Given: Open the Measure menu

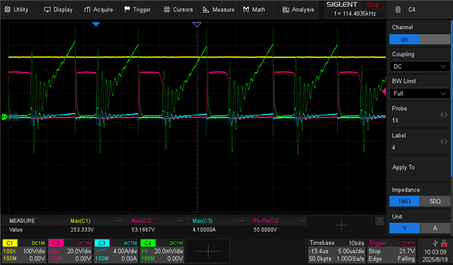Looking at the screenshot, I should point(219,9).
